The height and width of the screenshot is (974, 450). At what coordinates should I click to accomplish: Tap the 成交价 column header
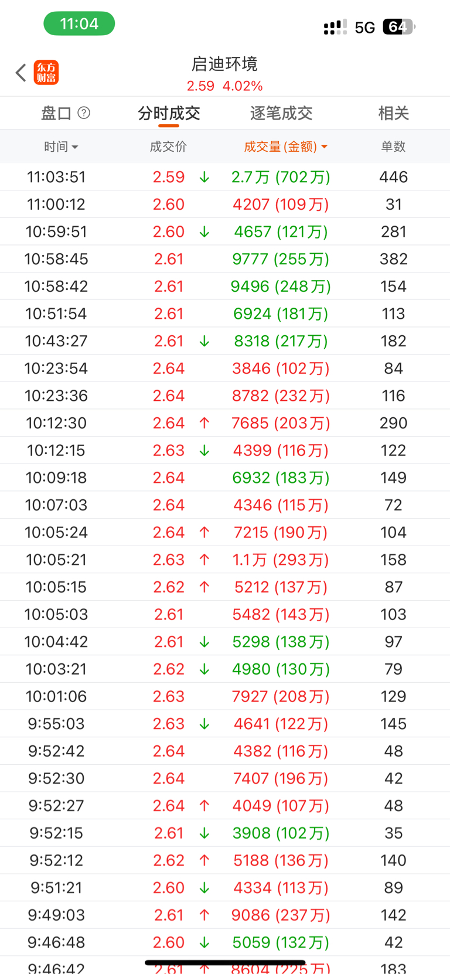[x=168, y=147]
